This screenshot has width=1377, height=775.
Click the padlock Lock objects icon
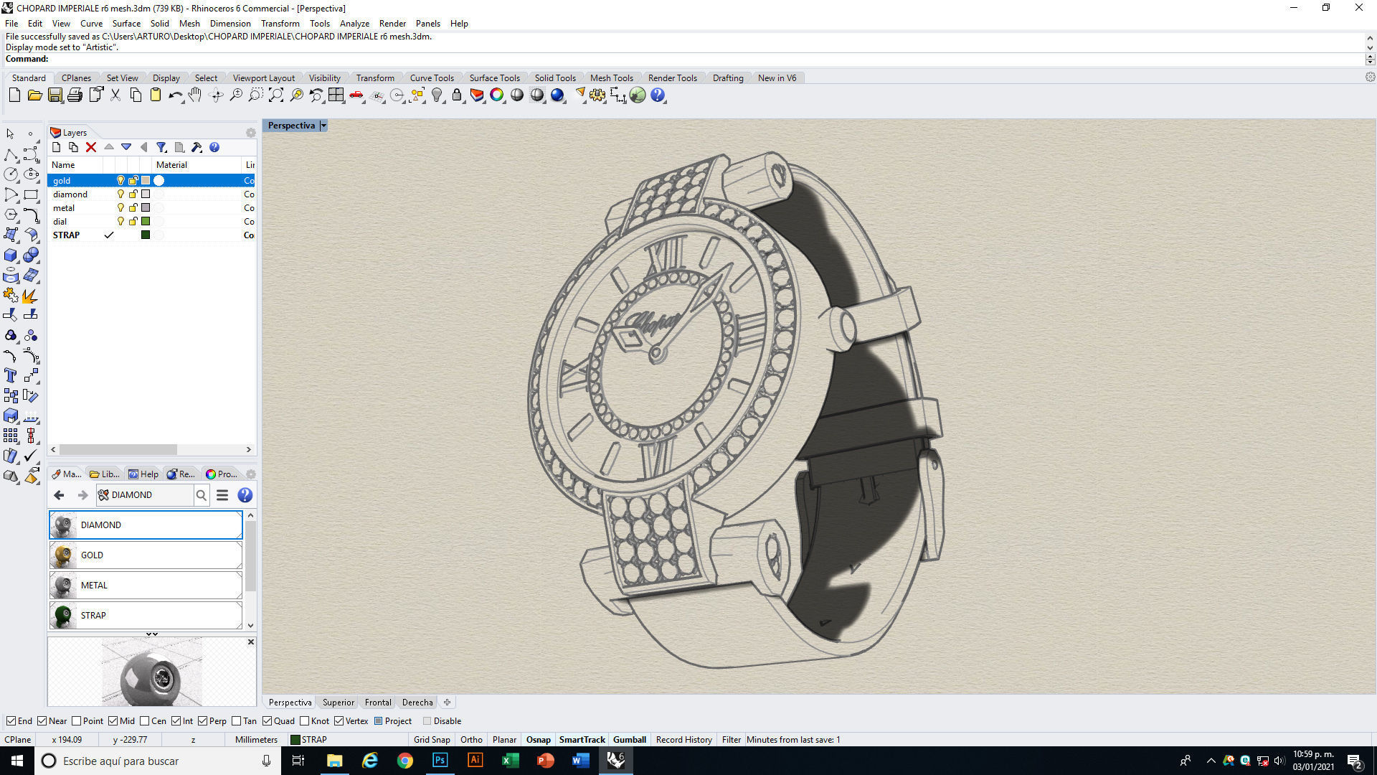pyautogui.click(x=456, y=95)
